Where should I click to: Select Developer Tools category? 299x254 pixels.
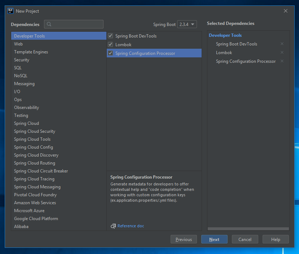pos(59,36)
